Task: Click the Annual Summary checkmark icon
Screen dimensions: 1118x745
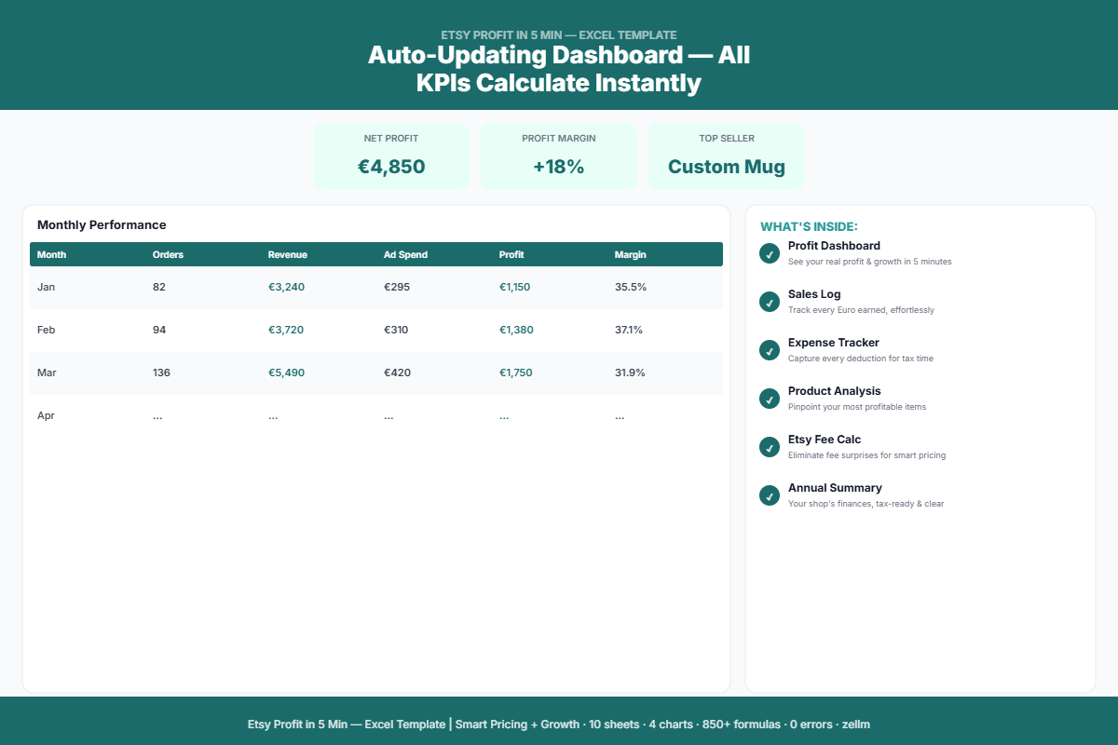Action: click(x=770, y=495)
